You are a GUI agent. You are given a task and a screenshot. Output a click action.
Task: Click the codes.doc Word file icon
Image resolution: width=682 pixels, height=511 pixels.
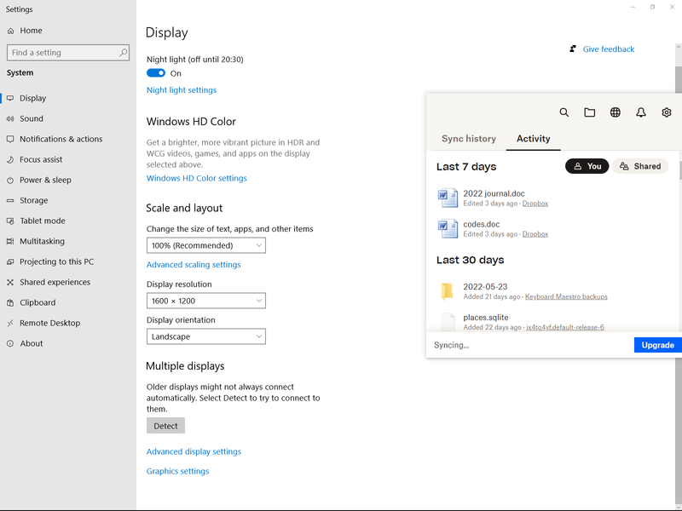point(448,228)
